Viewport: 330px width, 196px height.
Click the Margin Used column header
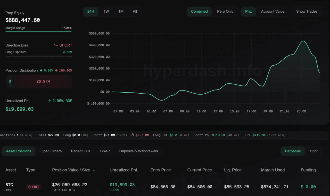tap(273, 170)
